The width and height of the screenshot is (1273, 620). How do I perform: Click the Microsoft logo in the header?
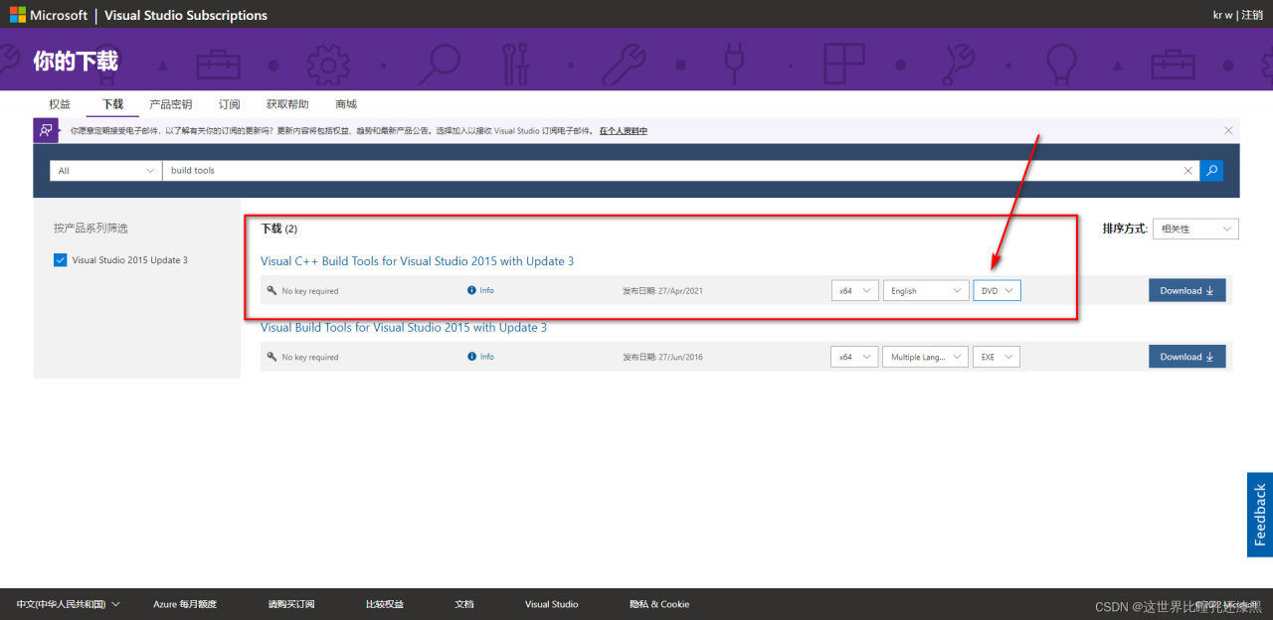(x=48, y=15)
